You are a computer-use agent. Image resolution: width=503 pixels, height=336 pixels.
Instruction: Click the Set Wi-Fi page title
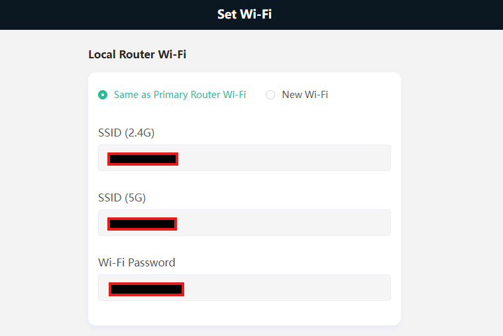tap(245, 14)
